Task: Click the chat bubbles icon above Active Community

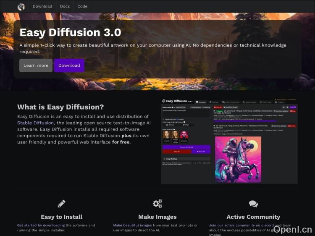Action: pyautogui.click(x=253, y=204)
